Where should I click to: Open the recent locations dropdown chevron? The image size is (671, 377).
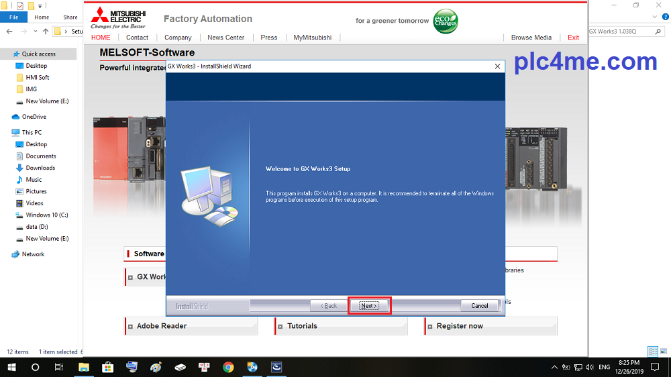(x=35, y=32)
